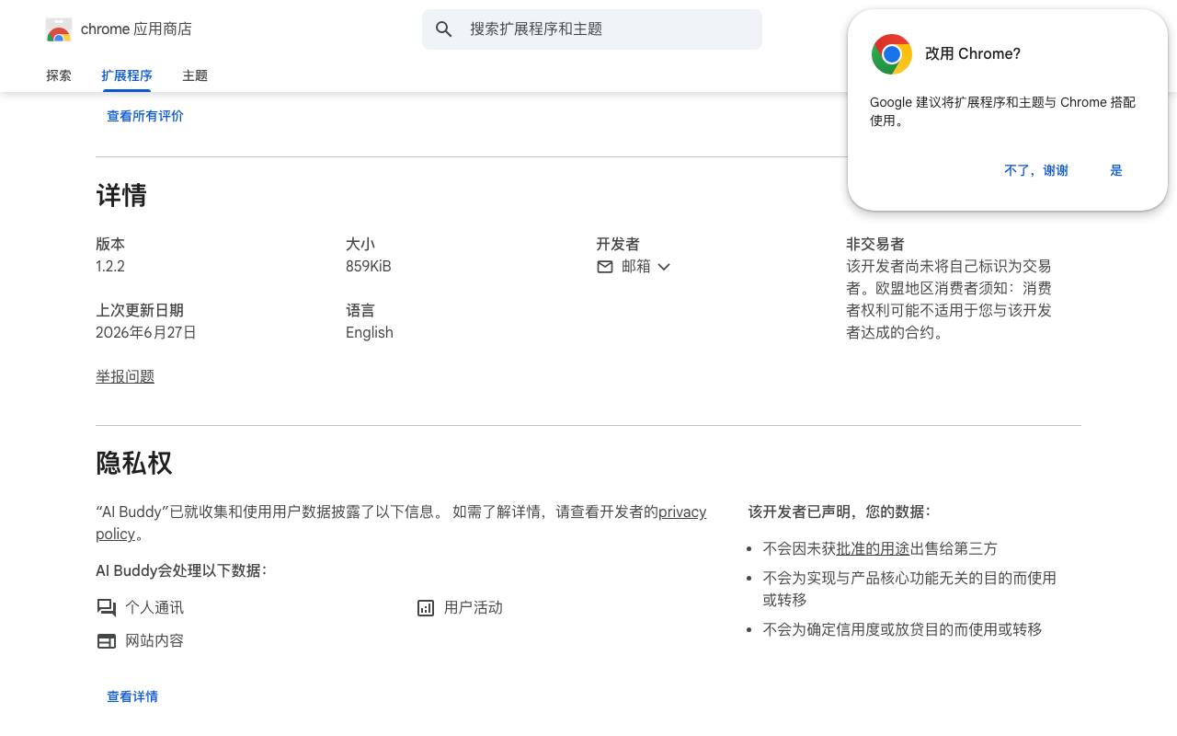Image resolution: width=1177 pixels, height=736 pixels.
Task: Click the 语言 label
Action: (360, 311)
